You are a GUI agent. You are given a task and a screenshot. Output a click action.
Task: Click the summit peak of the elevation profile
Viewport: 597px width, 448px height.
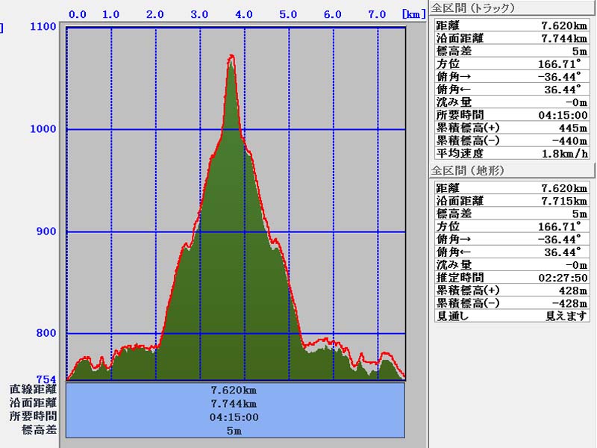(x=231, y=57)
